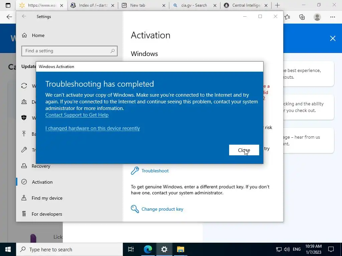342x256 pixels.
Task: Click the Edge profile avatar icon
Action: coord(317,17)
